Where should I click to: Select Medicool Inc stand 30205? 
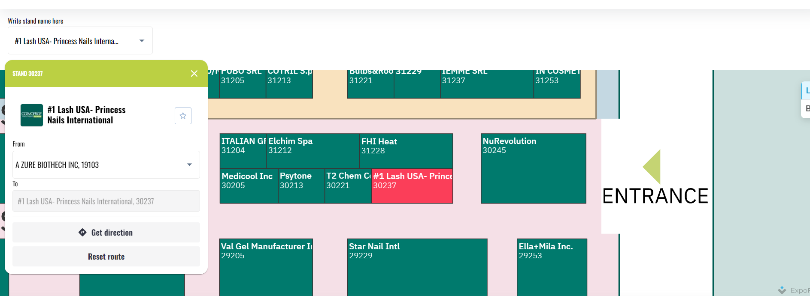pyautogui.click(x=249, y=186)
